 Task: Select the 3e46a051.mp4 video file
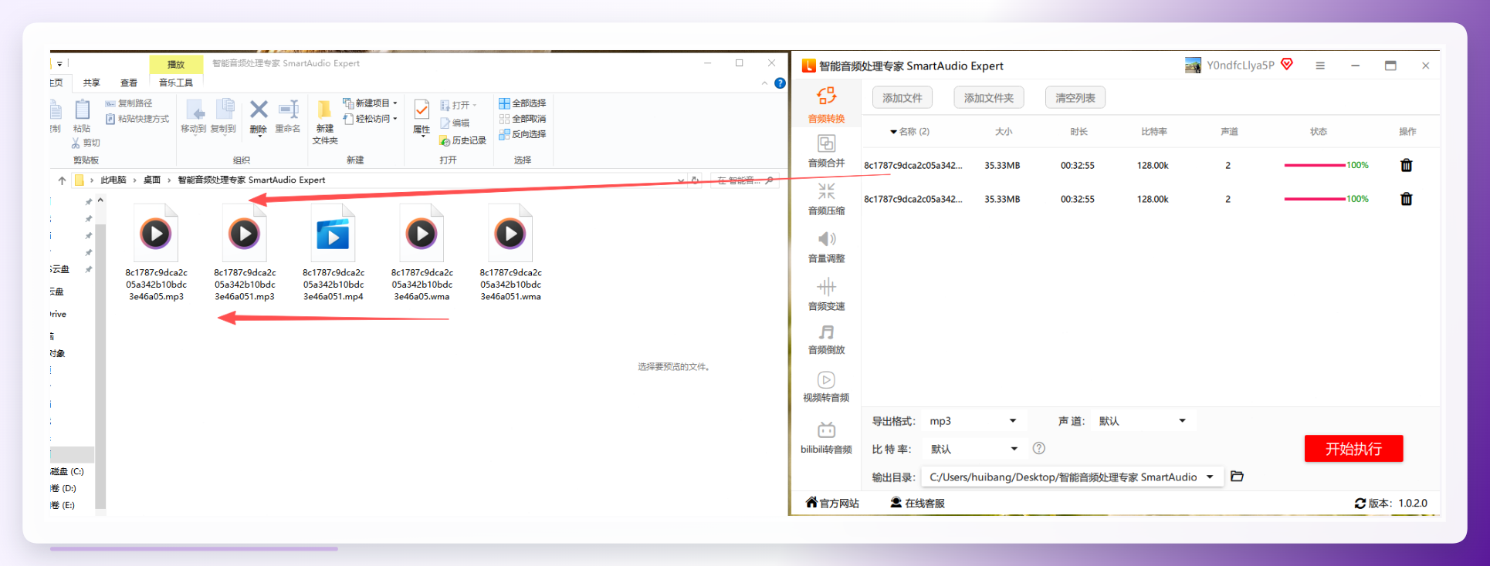click(334, 252)
